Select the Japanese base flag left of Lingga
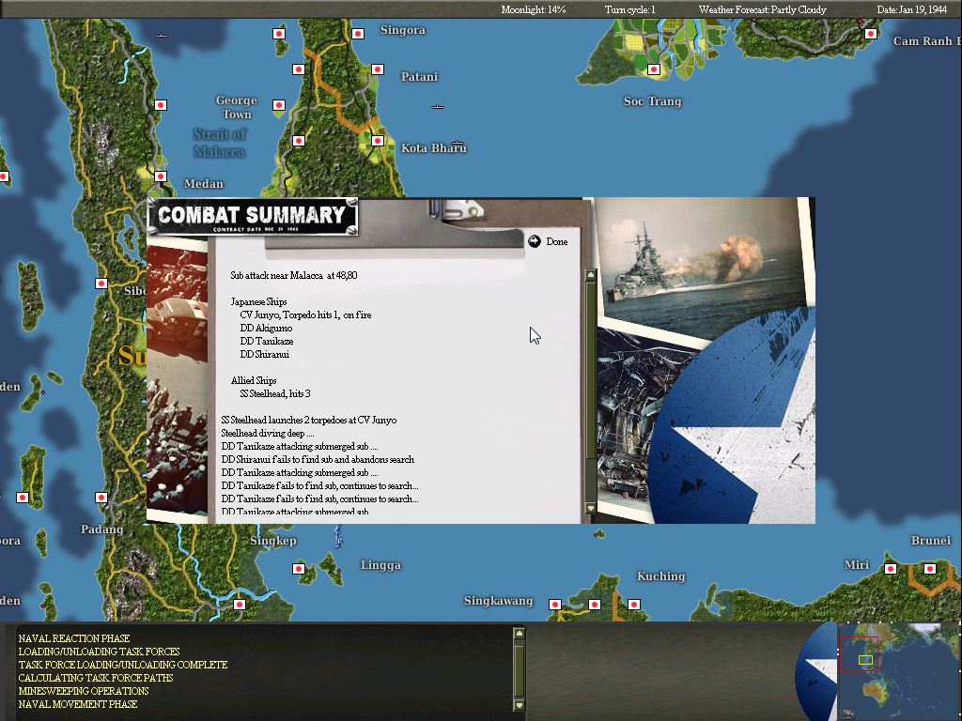Viewport: 962px width, 721px height. pyautogui.click(x=299, y=568)
